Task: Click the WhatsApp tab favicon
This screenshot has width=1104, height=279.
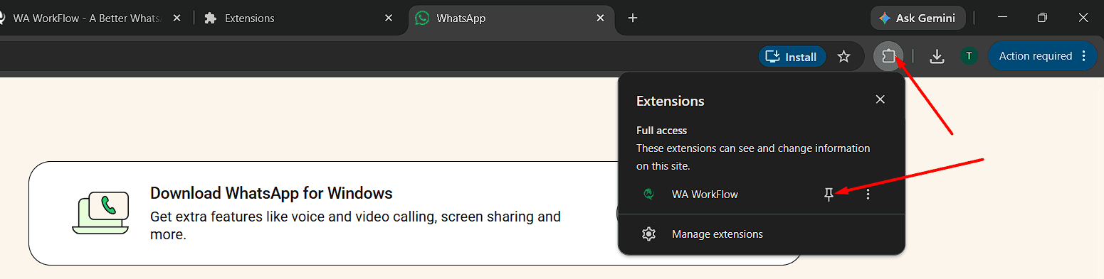Action: click(x=423, y=18)
